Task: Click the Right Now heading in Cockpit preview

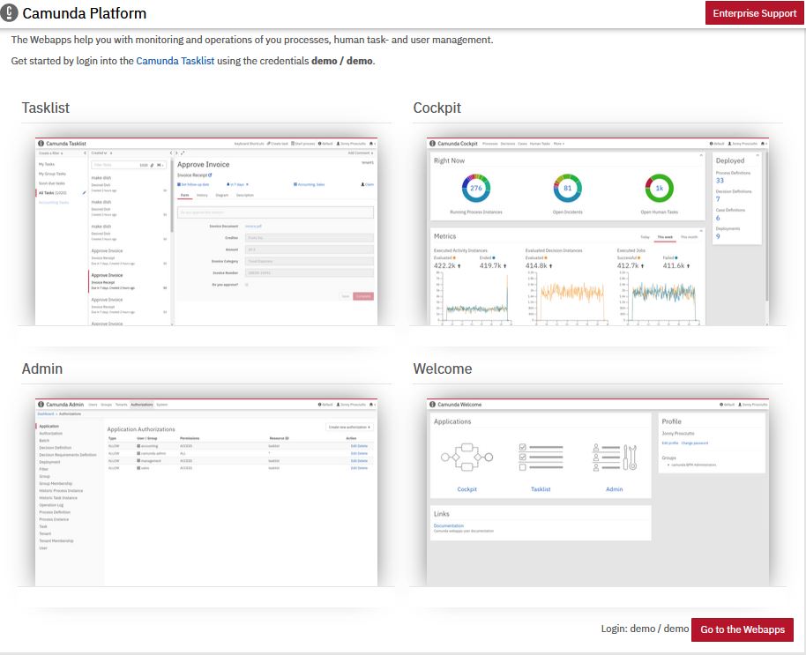Action: (x=449, y=160)
